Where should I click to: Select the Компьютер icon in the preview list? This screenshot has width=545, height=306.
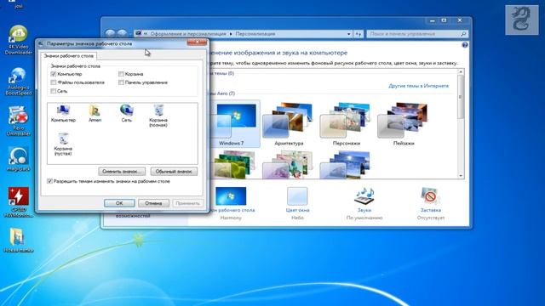63,113
